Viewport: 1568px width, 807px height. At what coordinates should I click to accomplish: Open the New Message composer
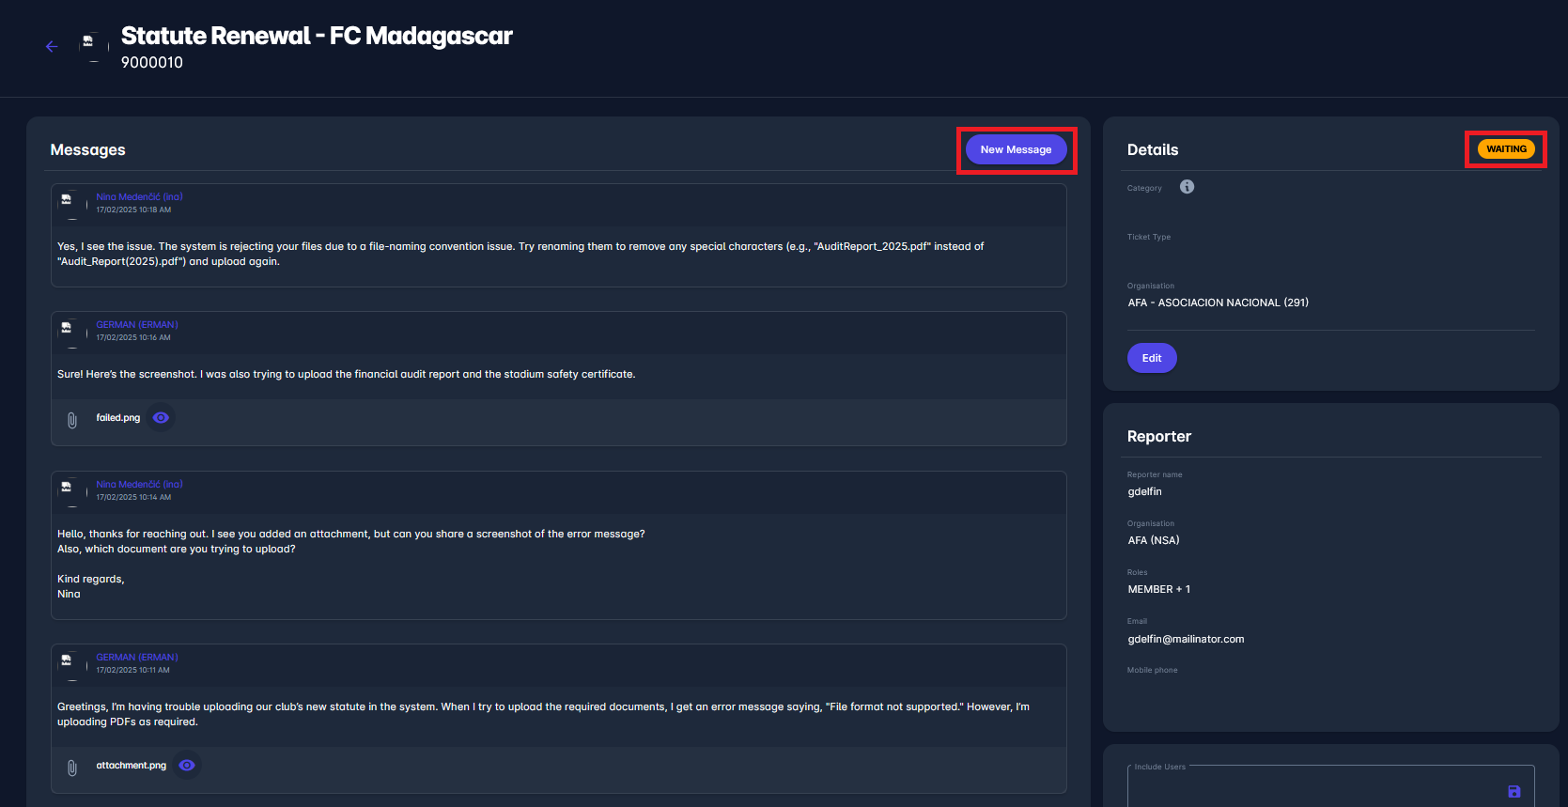(1016, 149)
